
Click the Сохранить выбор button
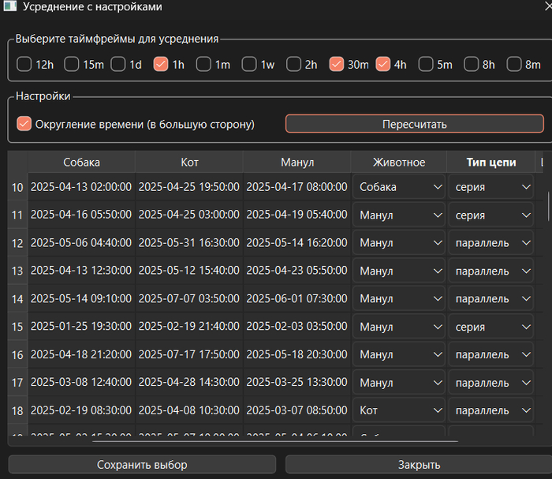[x=142, y=465]
